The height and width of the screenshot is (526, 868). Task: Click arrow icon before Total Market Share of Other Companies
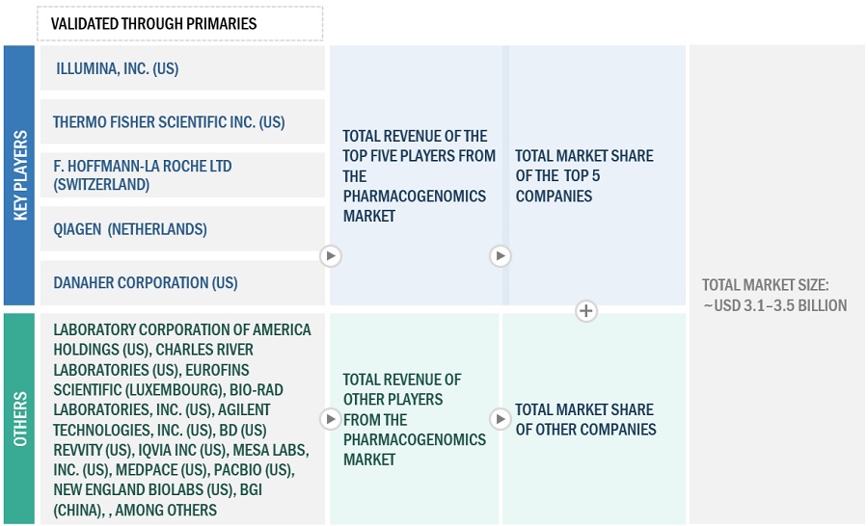(500, 419)
